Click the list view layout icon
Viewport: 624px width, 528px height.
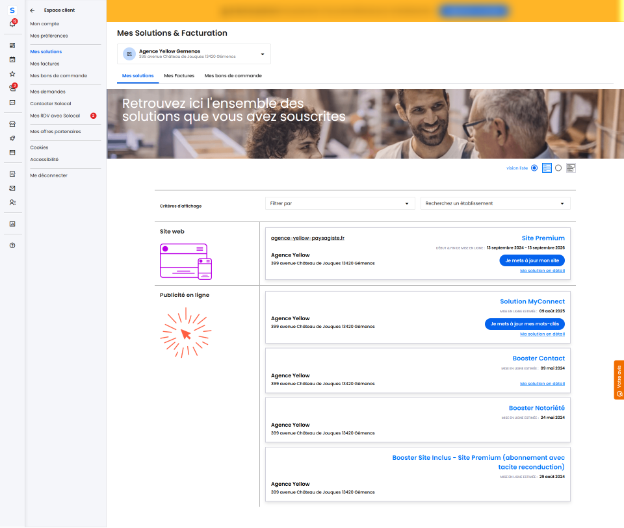[547, 168]
